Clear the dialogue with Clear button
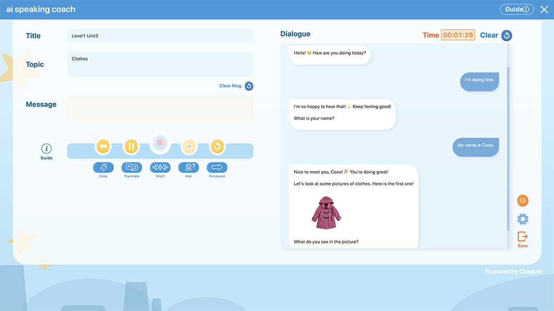This screenshot has width=554, height=311. 496,35
